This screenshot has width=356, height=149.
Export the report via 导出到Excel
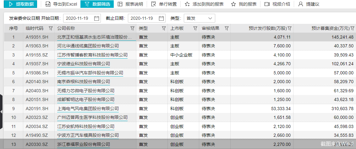(x=61, y=4)
